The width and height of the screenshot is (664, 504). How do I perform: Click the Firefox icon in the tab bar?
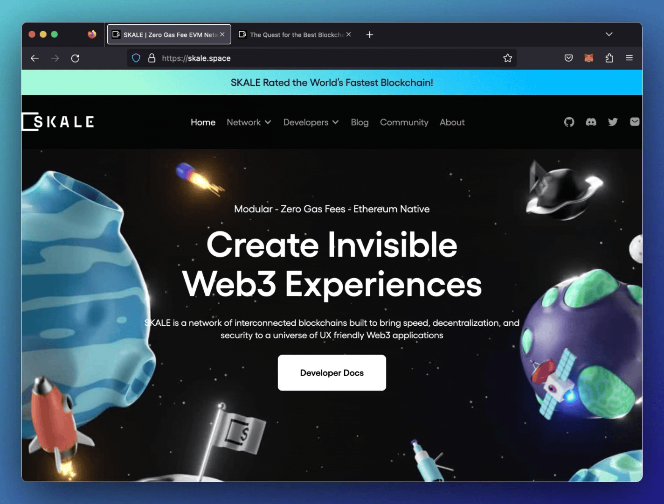pos(92,34)
